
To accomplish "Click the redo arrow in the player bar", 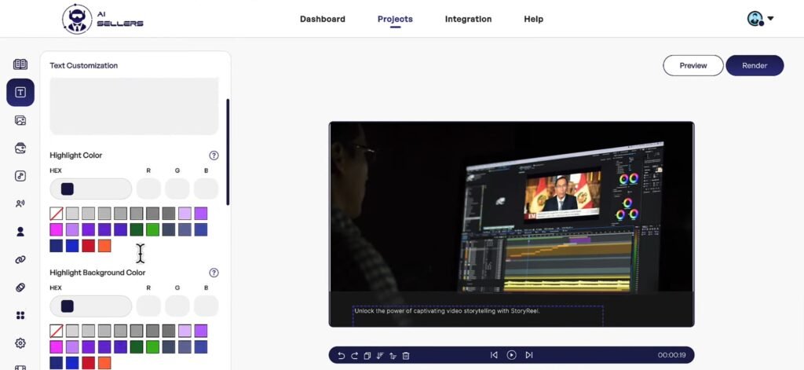I will 354,355.
